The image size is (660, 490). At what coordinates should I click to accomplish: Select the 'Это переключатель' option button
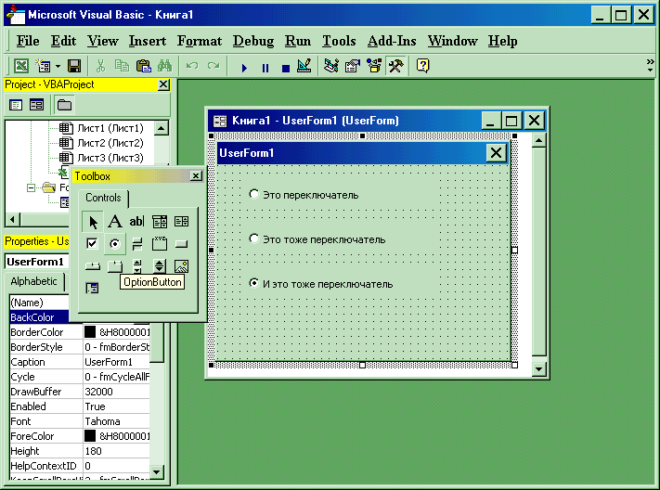[304, 195]
